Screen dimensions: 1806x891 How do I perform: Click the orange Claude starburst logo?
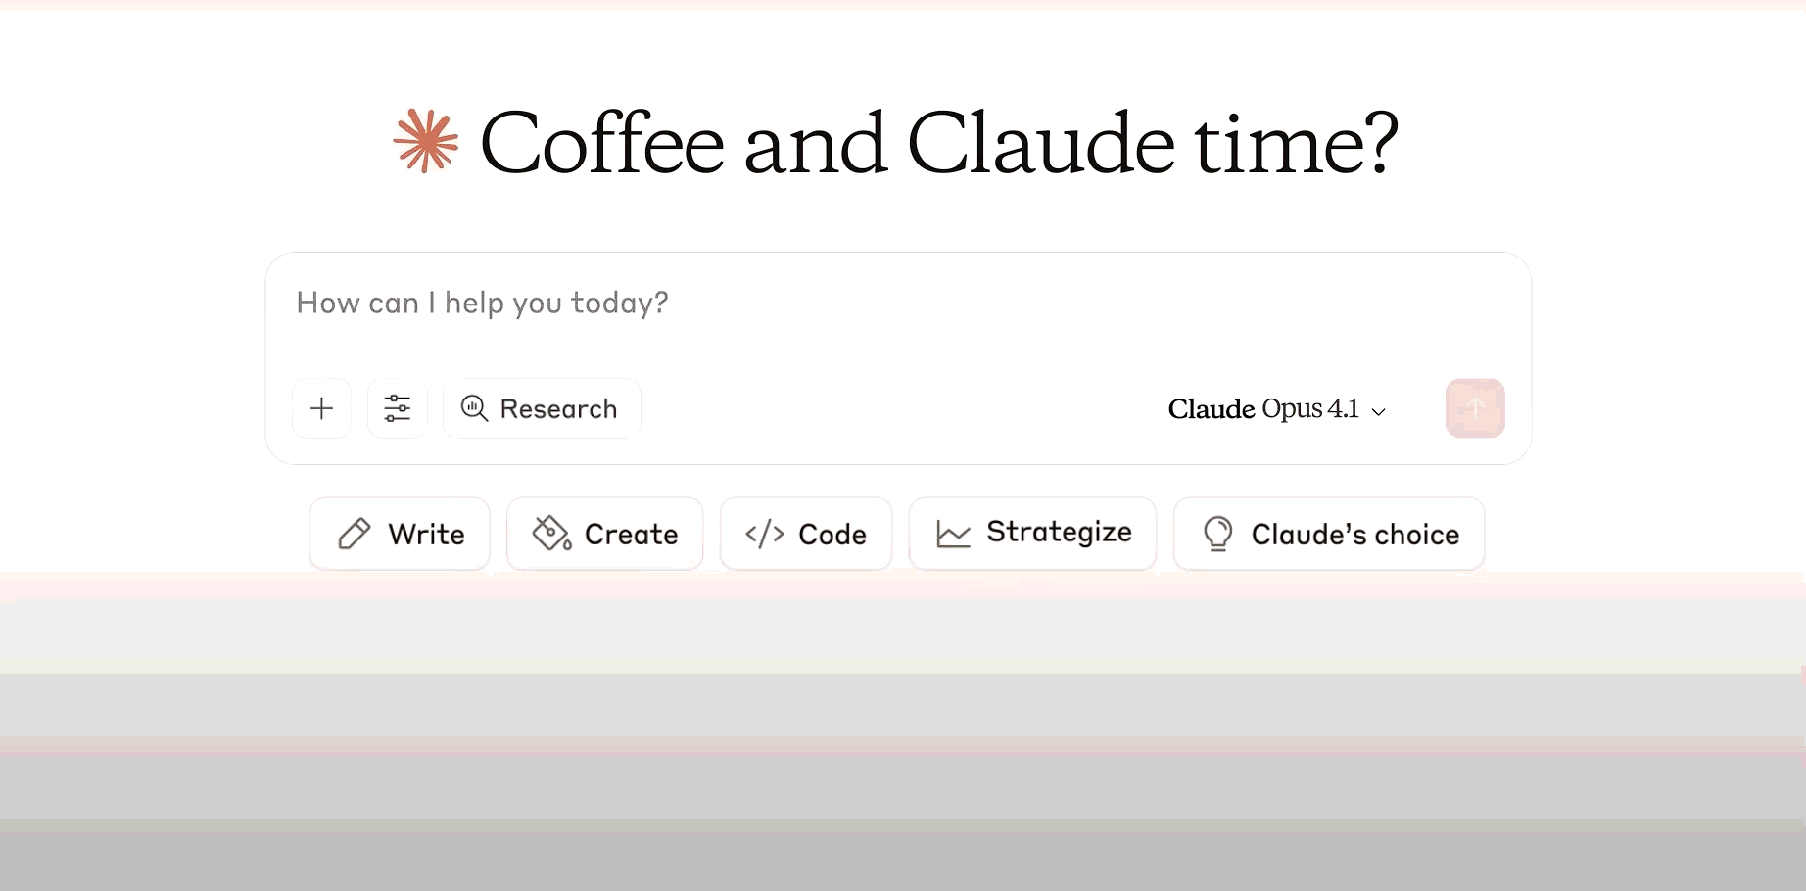coord(426,142)
